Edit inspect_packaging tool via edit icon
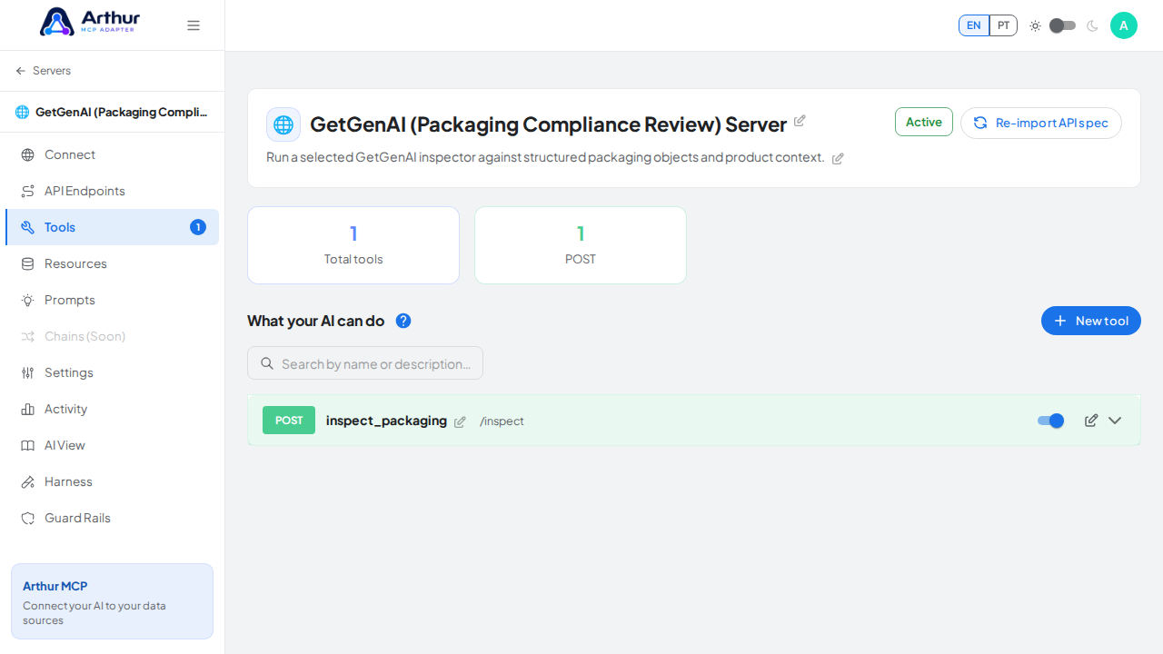The width and height of the screenshot is (1163, 654). pyautogui.click(x=1091, y=421)
